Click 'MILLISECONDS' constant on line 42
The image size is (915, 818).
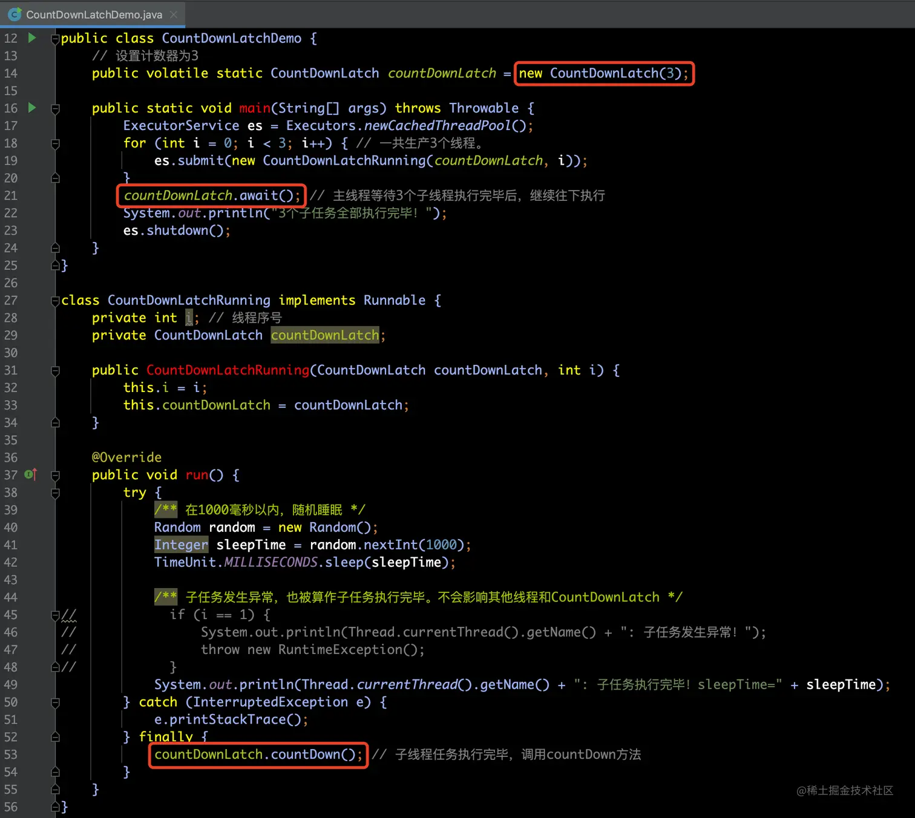271,563
